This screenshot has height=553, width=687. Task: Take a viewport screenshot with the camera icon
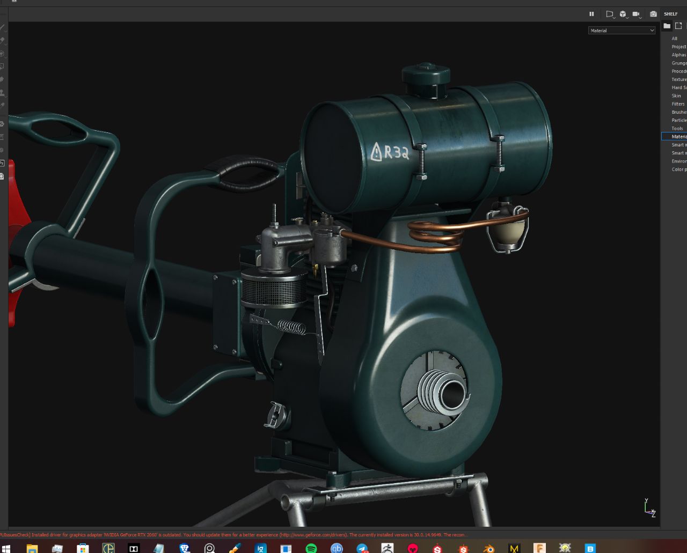pos(653,14)
